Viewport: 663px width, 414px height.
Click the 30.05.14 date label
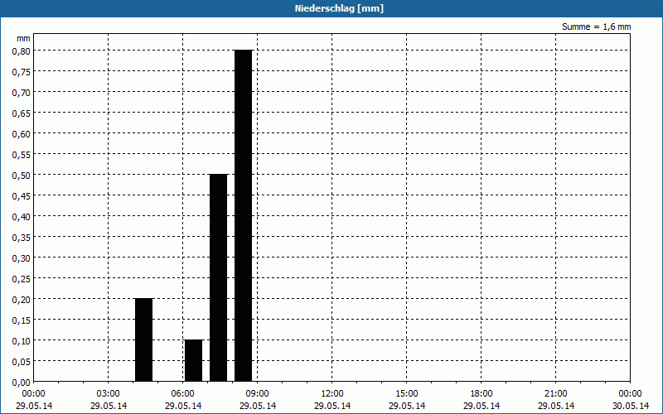tap(631, 406)
